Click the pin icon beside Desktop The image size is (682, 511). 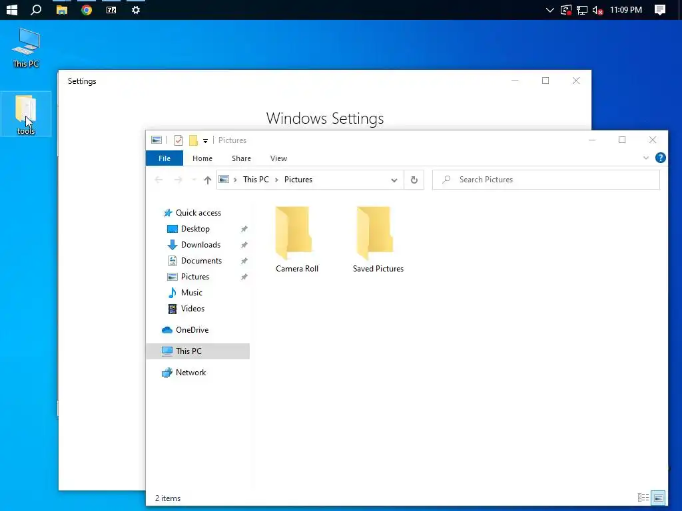(244, 229)
